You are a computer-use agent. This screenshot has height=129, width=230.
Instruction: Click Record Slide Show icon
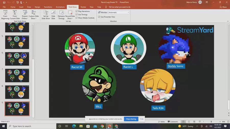tap(70, 13)
